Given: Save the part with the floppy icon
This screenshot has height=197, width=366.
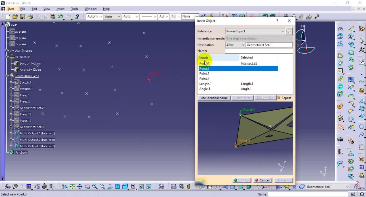Looking at the screenshot, I should [x=22, y=16].
